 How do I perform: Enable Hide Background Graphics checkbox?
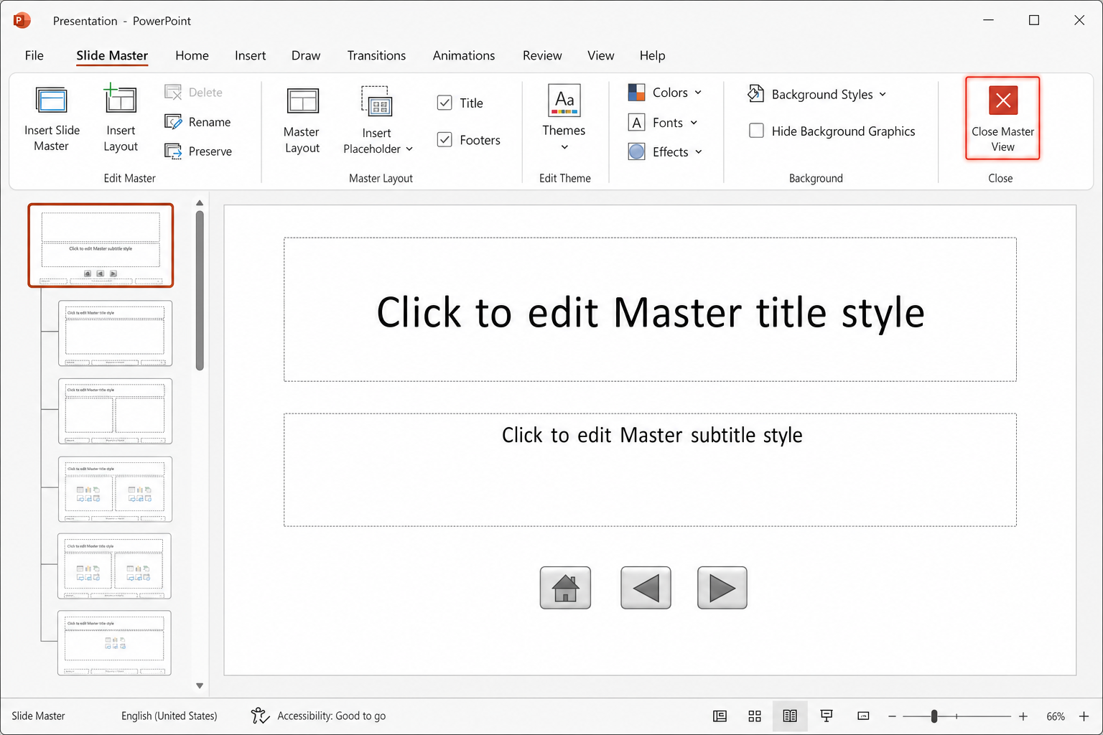(x=756, y=131)
